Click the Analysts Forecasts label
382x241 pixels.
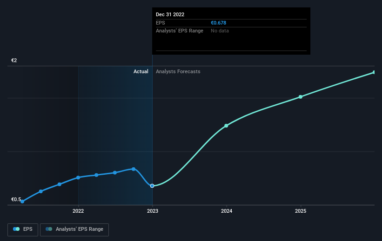[178, 71]
